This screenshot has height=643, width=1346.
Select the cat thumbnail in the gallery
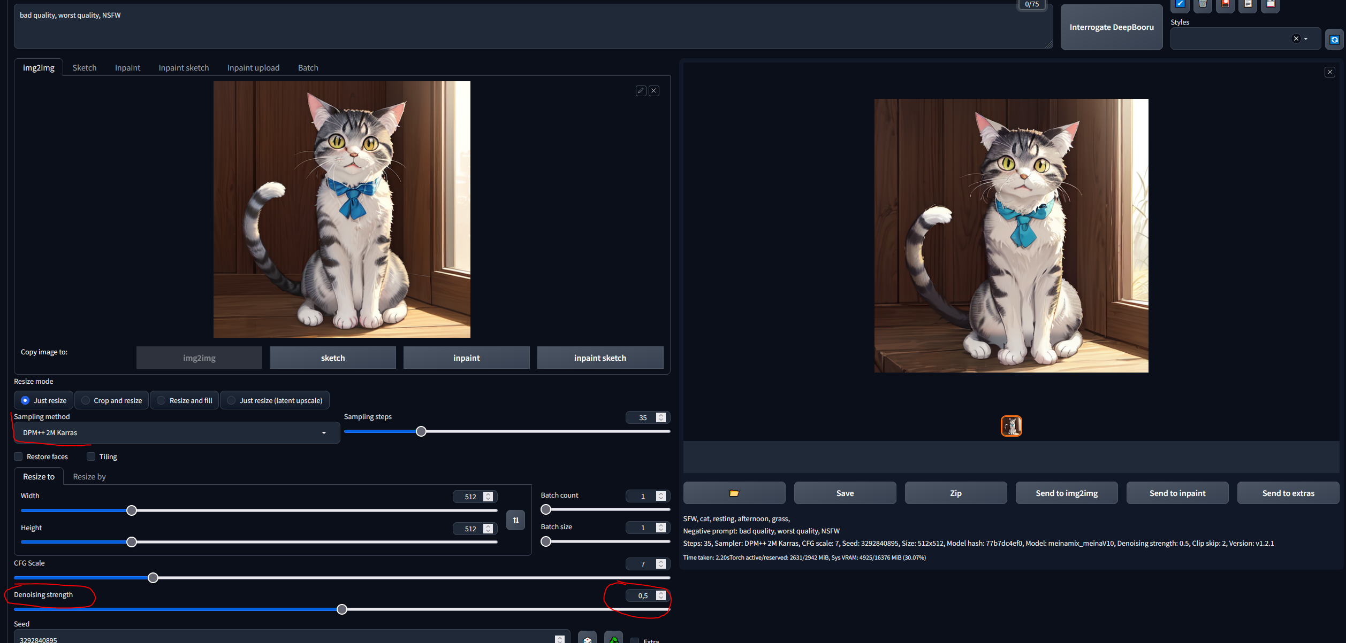[x=1011, y=426]
